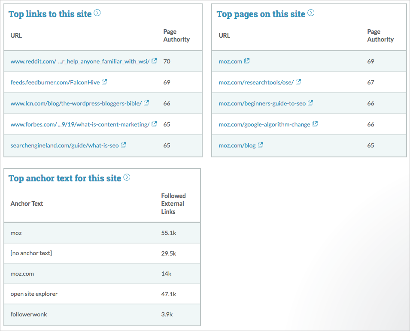Image resolution: width=410 pixels, height=331 pixels.
Task: Click Page Authority header in Top pages table
Action: 380,36
